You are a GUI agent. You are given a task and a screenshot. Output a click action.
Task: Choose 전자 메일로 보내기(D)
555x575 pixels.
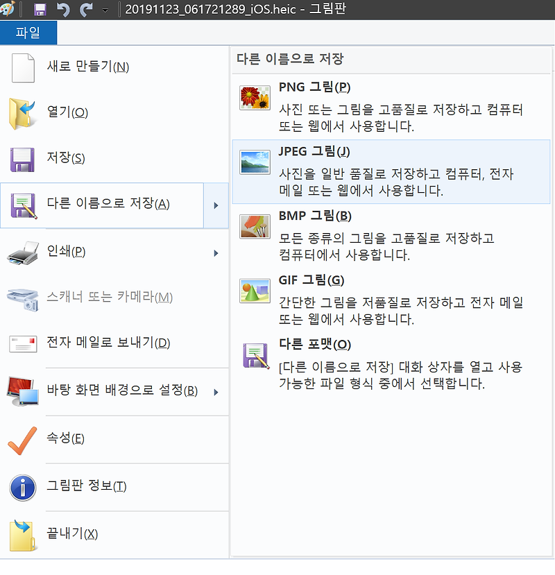coord(114,343)
